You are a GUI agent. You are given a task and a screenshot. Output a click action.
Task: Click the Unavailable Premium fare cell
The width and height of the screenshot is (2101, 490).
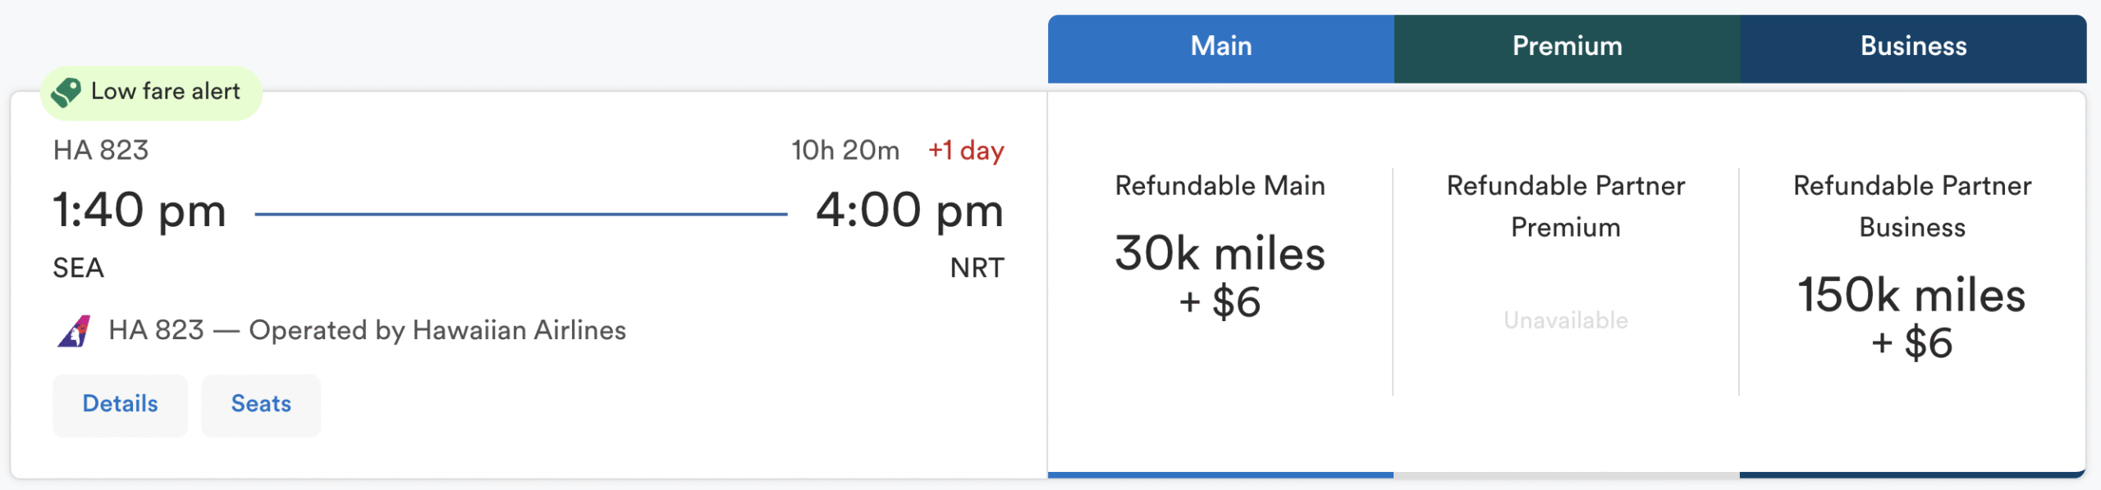click(1565, 320)
